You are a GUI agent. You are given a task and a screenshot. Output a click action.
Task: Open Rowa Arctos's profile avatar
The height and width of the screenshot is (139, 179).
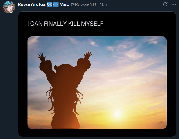click(x=9, y=7)
